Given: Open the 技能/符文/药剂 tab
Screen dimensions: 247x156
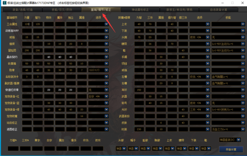Looking at the screenshot, I should click(62, 10).
